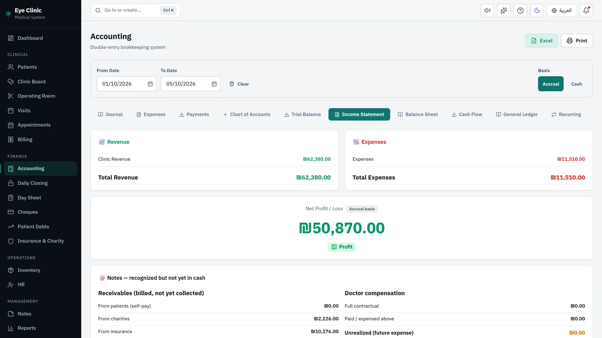This screenshot has height=338, width=602.
Task: Print the income statement
Action: pos(577,41)
